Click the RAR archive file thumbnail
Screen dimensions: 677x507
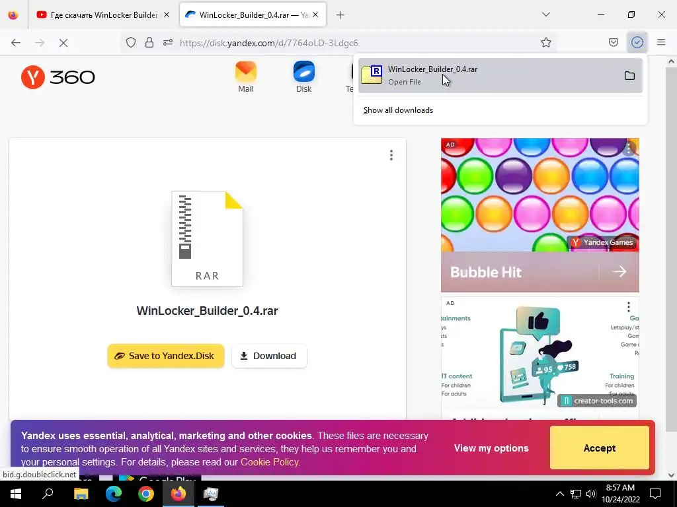207,238
